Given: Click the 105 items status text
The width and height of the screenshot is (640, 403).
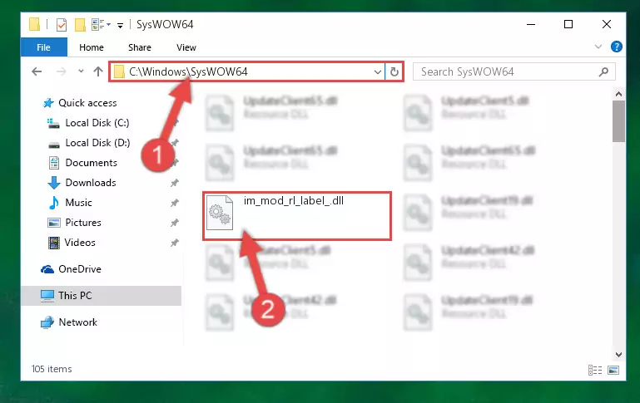Looking at the screenshot, I should (52, 369).
